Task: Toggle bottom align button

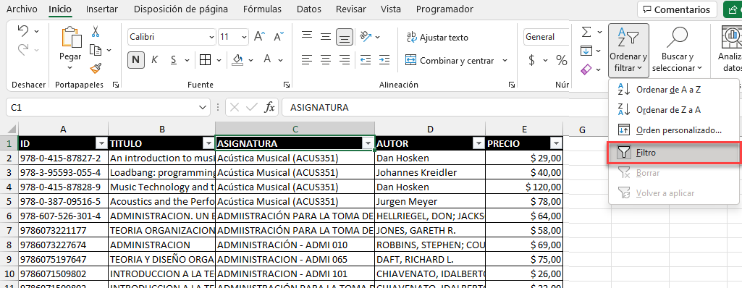Action: (x=345, y=36)
